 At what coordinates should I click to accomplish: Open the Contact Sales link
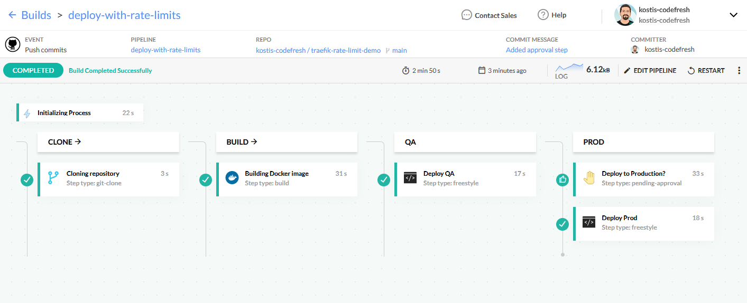pyautogui.click(x=495, y=15)
